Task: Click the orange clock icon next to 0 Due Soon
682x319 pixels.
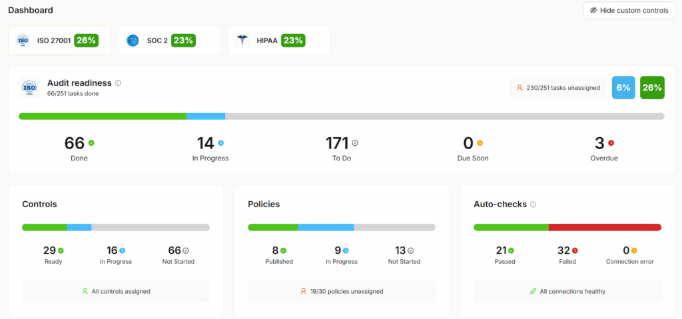Action: 480,143
